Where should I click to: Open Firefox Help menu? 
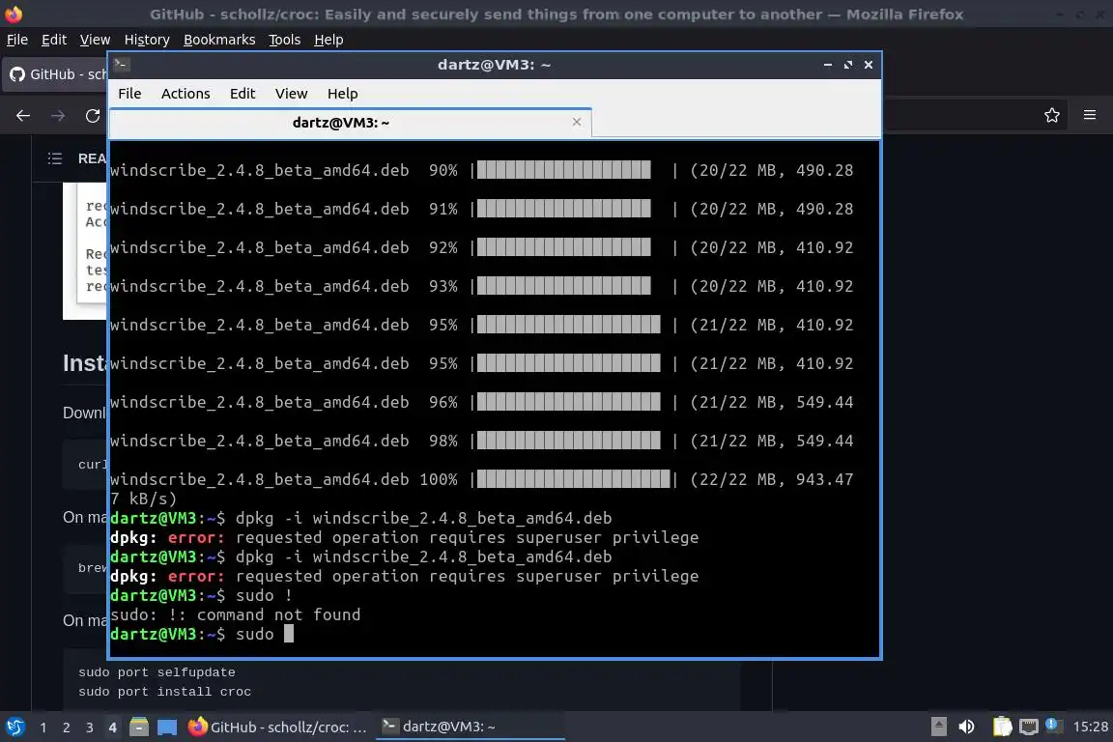[328, 40]
